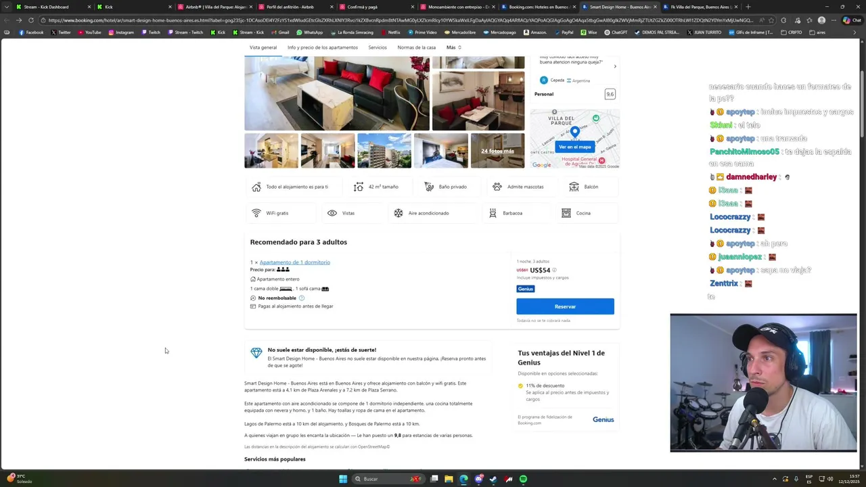Click the weather widget showing Soleado
866x487 pixels.
coord(19,479)
